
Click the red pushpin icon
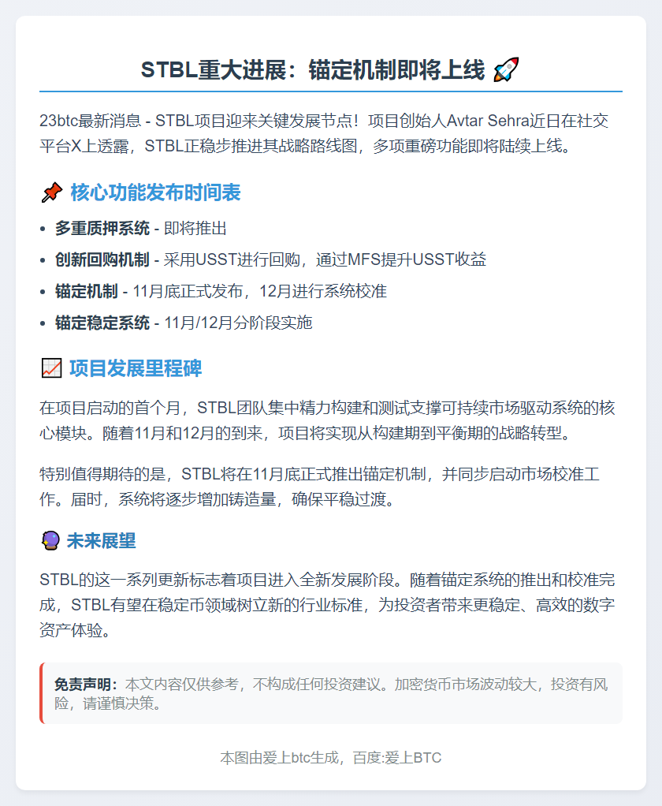51,192
